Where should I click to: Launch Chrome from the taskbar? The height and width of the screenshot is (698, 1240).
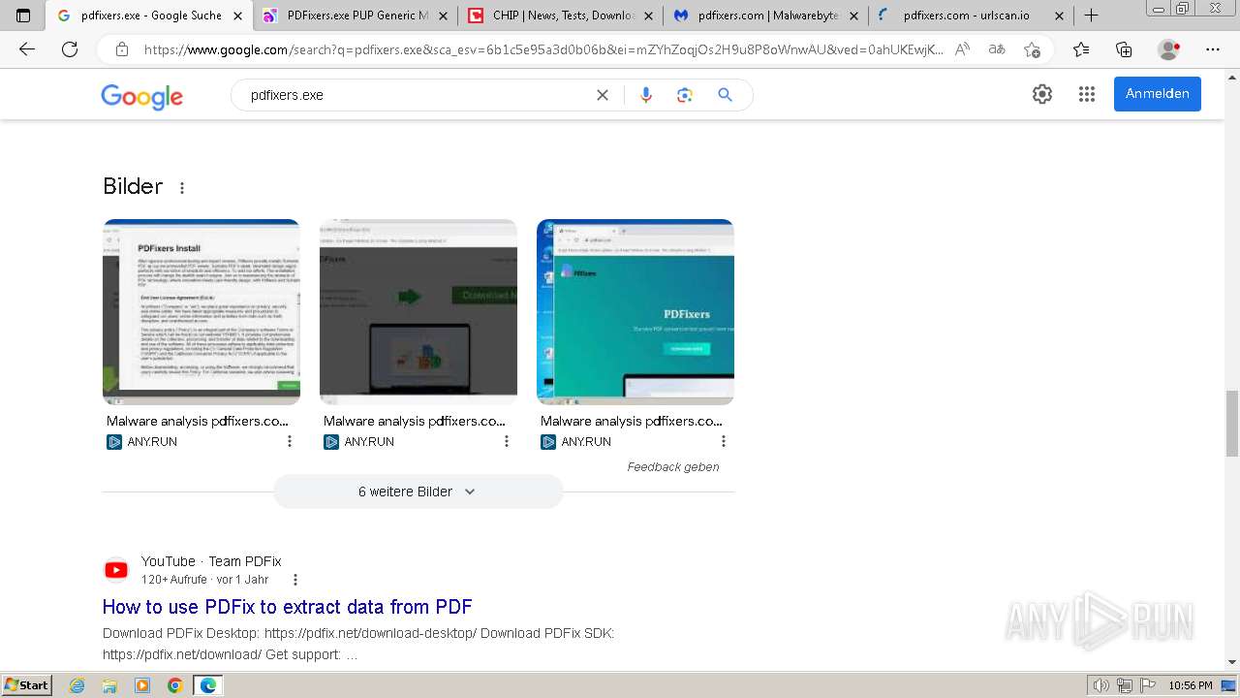[x=174, y=685]
